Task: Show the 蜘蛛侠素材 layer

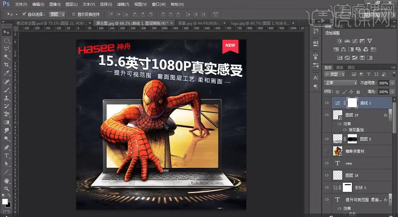Action: click(326, 151)
